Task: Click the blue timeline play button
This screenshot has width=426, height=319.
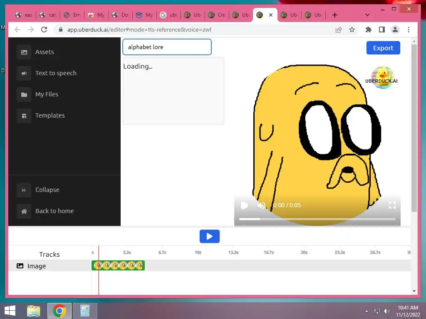Action: (210, 236)
